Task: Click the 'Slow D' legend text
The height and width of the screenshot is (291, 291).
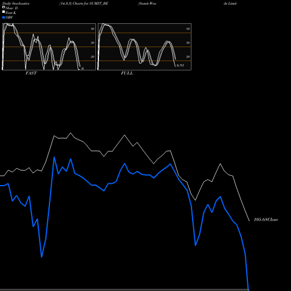Action: [x=12, y=8]
